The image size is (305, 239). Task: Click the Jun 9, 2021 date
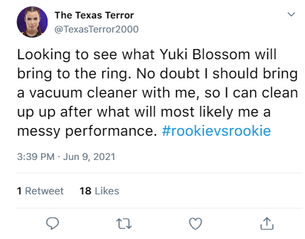(89, 157)
